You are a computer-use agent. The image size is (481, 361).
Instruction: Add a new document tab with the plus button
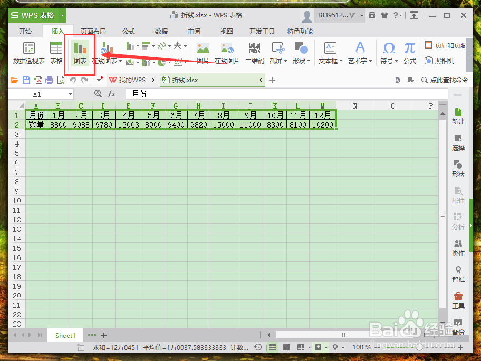pos(272,80)
